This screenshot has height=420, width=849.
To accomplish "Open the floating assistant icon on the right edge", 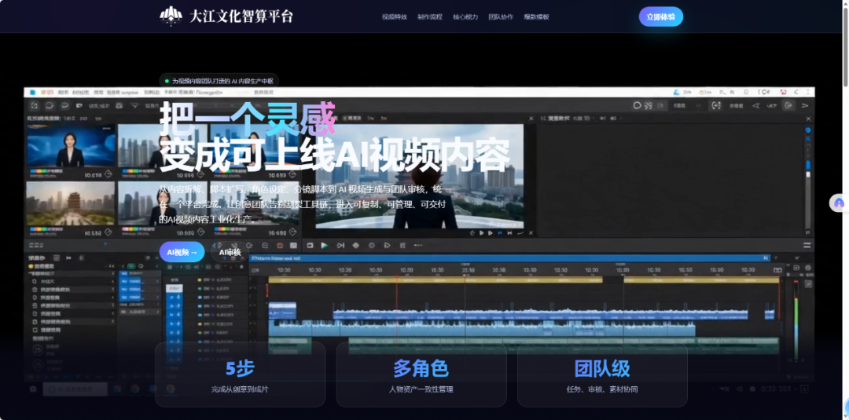I will pyautogui.click(x=839, y=203).
